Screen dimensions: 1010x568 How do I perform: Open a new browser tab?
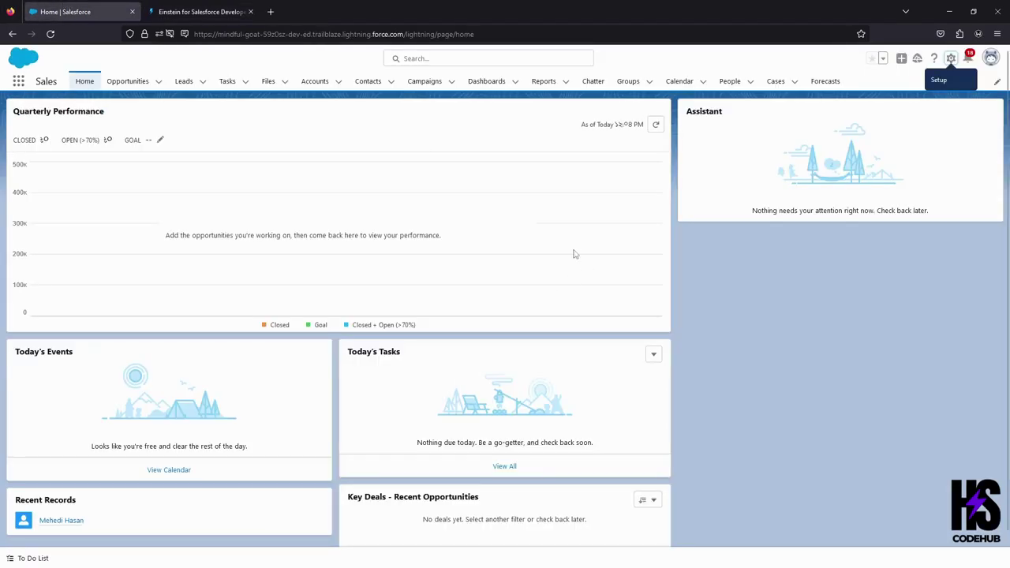coord(271,12)
